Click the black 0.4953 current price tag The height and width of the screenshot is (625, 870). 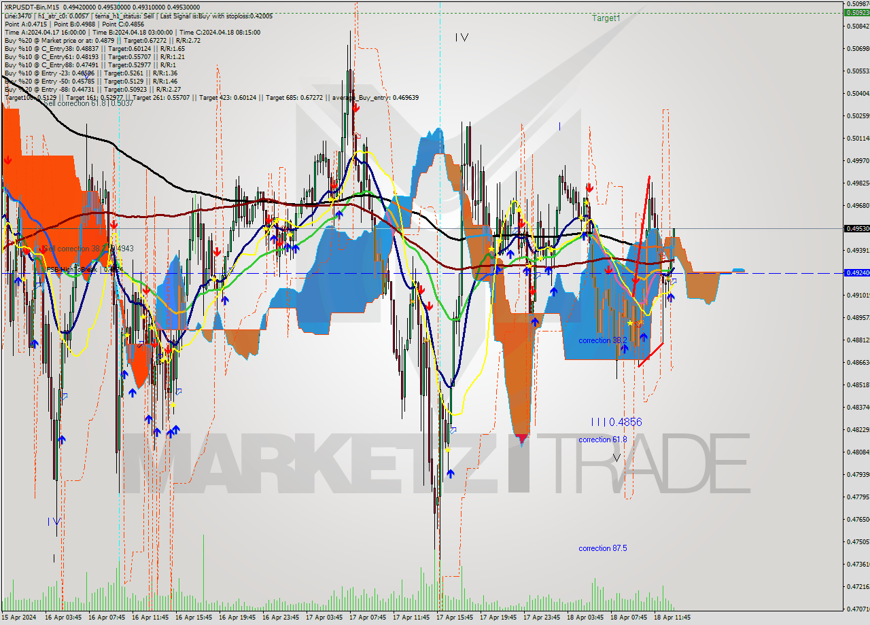[856, 229]
